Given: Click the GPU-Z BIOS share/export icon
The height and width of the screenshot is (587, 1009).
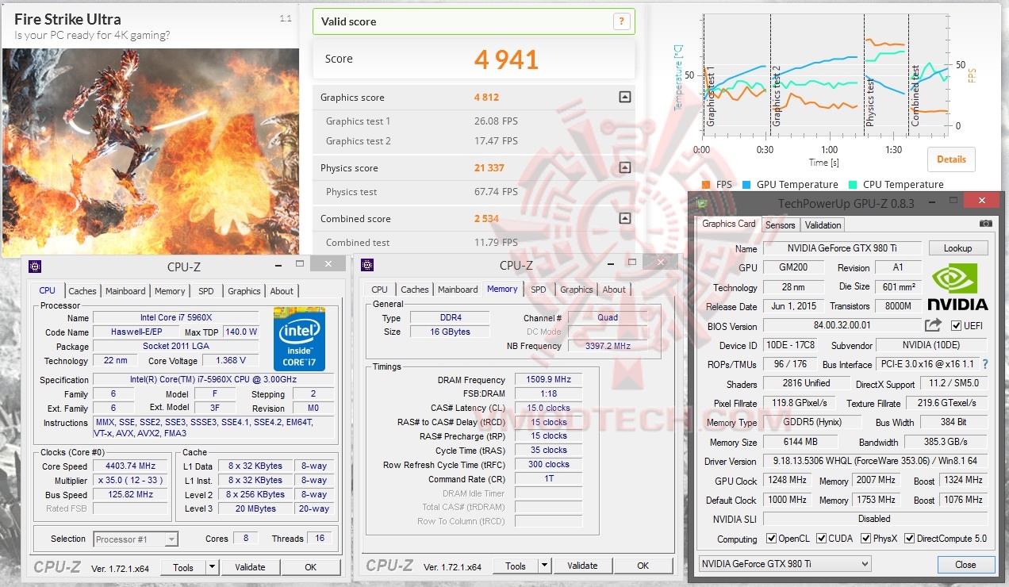Looking at the screenshot, I should click(x=933, y=325).
